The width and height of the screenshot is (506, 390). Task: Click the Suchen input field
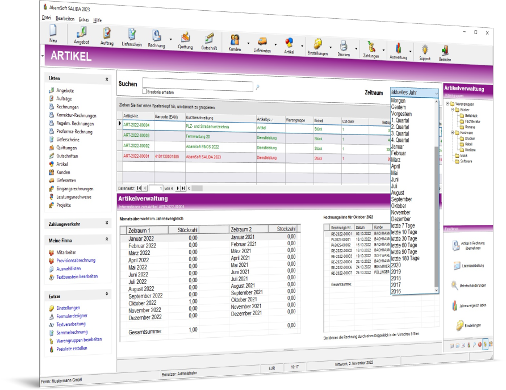tap(198, 85)
